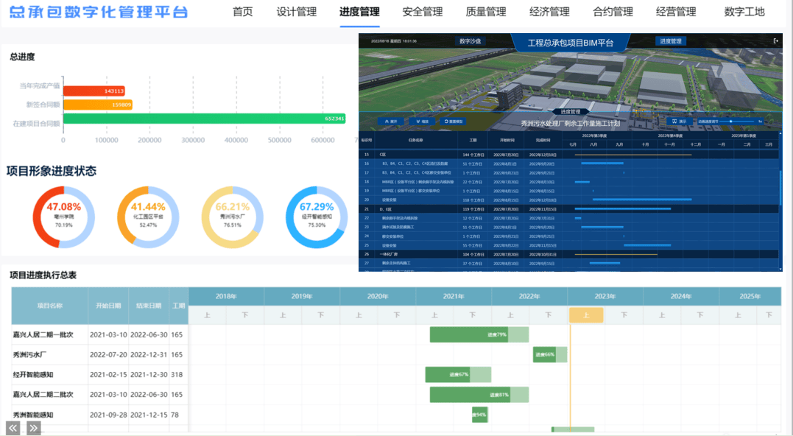This screenshot has width=793, height=436.
Task: Open 质量管理 in the top navigation
Action: 485,12
